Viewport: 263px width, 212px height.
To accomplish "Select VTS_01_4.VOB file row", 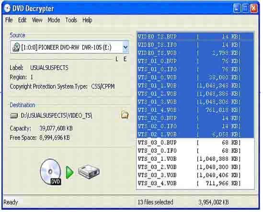I will [195, 110].
